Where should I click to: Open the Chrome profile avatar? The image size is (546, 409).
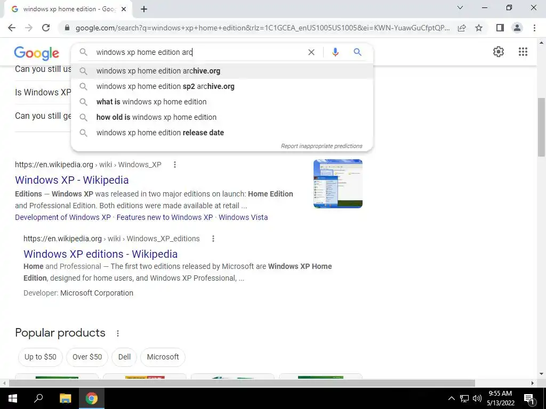click(517, 28)
